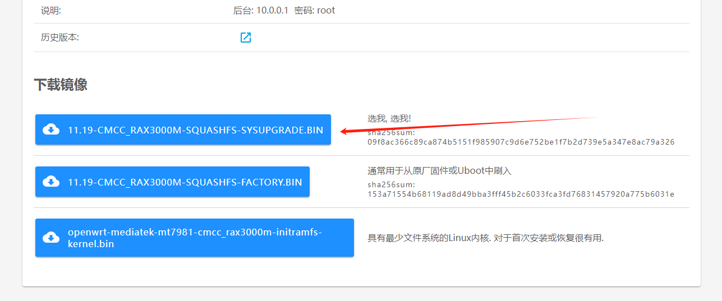The width and height of the screenshot is (722, 301).
Task: Click the 说明: label
Action: click(x=51, y=11)
